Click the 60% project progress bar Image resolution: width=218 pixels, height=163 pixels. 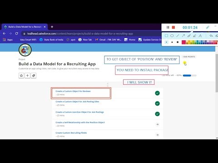[x=190, y=75]
